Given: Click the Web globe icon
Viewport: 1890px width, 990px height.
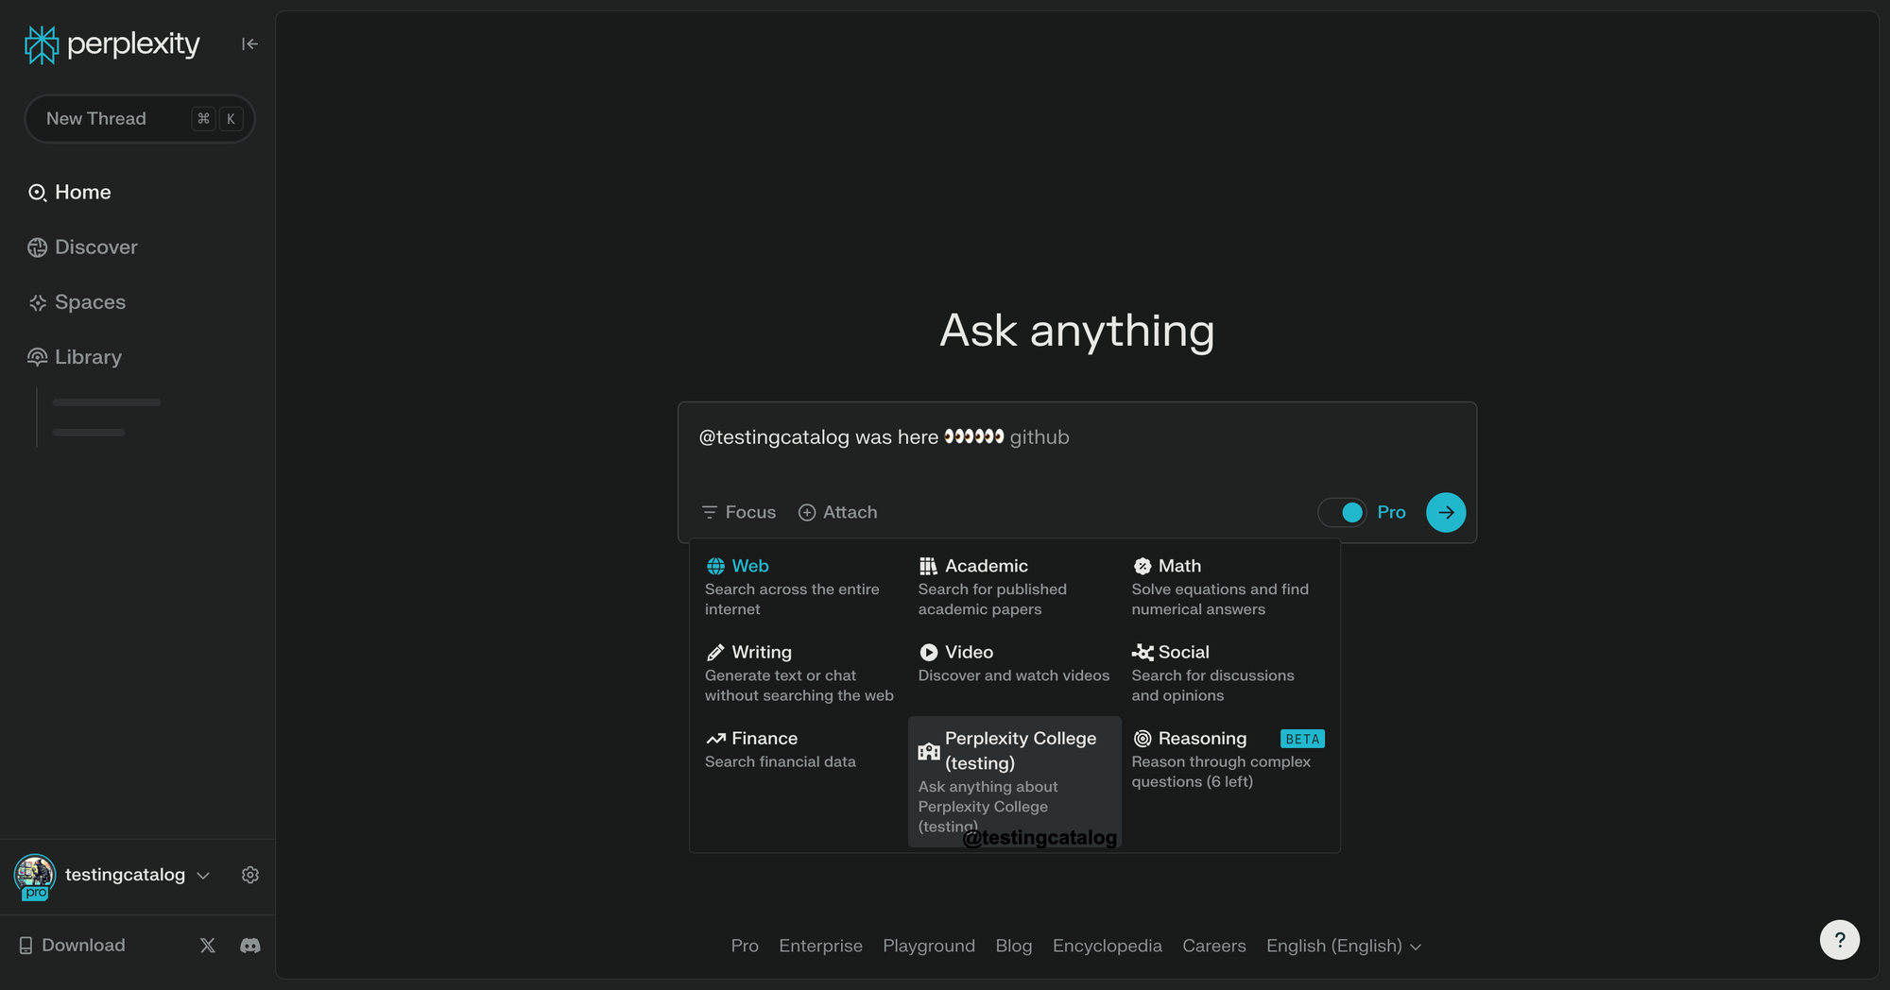Looking at the screenshot, I should point(715,567).
